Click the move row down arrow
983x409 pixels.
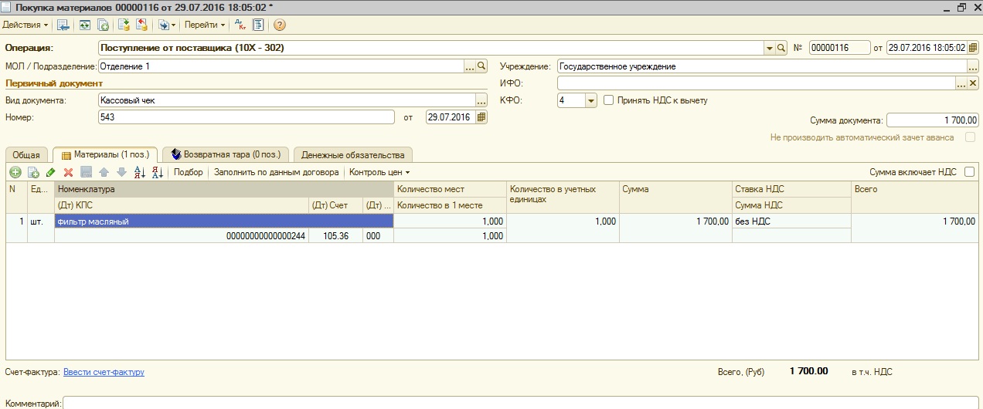121,173
